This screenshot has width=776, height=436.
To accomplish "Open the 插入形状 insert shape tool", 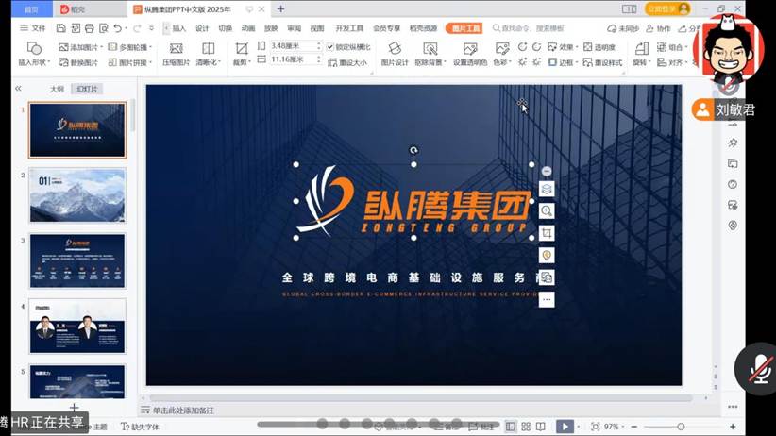I will click(x=34, y=54).
